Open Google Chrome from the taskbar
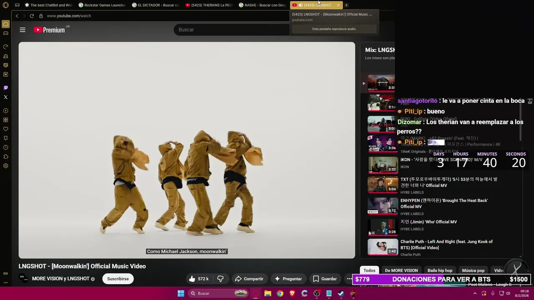 [280, 293]
